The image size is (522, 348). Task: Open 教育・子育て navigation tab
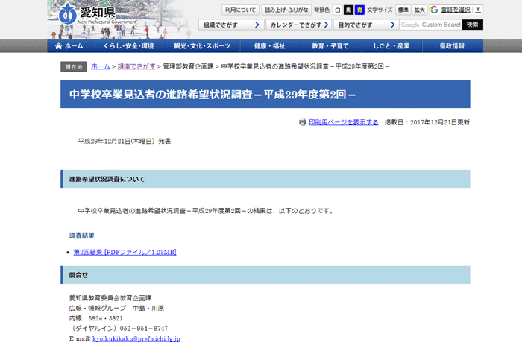[x=330, y=46]
